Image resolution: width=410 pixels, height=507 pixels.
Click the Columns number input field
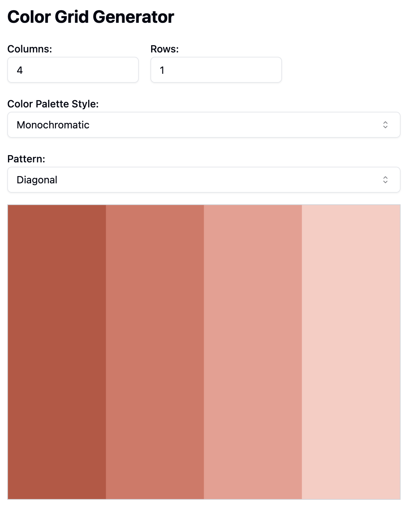(73, 70)
